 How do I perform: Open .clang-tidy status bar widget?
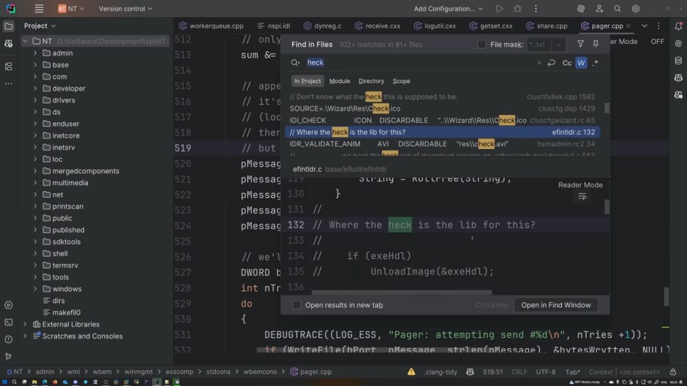pos(440,372)
